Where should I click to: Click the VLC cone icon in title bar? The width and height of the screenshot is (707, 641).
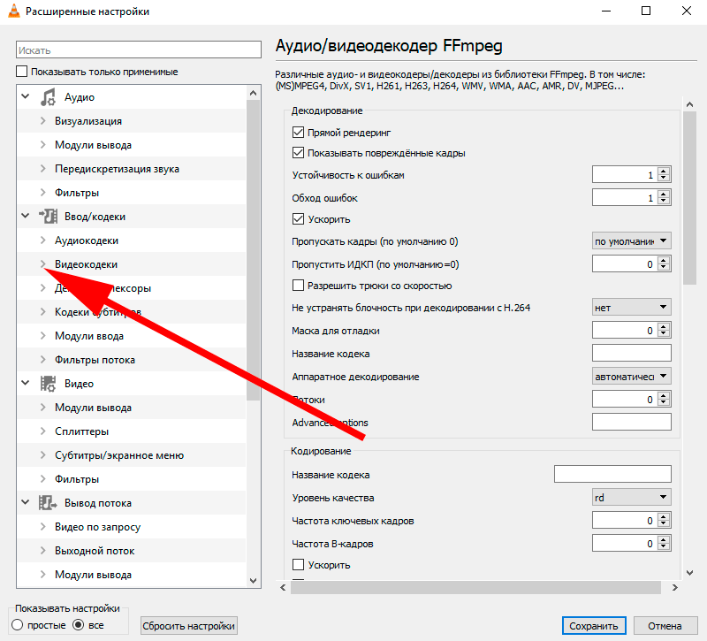coord(14,11)
